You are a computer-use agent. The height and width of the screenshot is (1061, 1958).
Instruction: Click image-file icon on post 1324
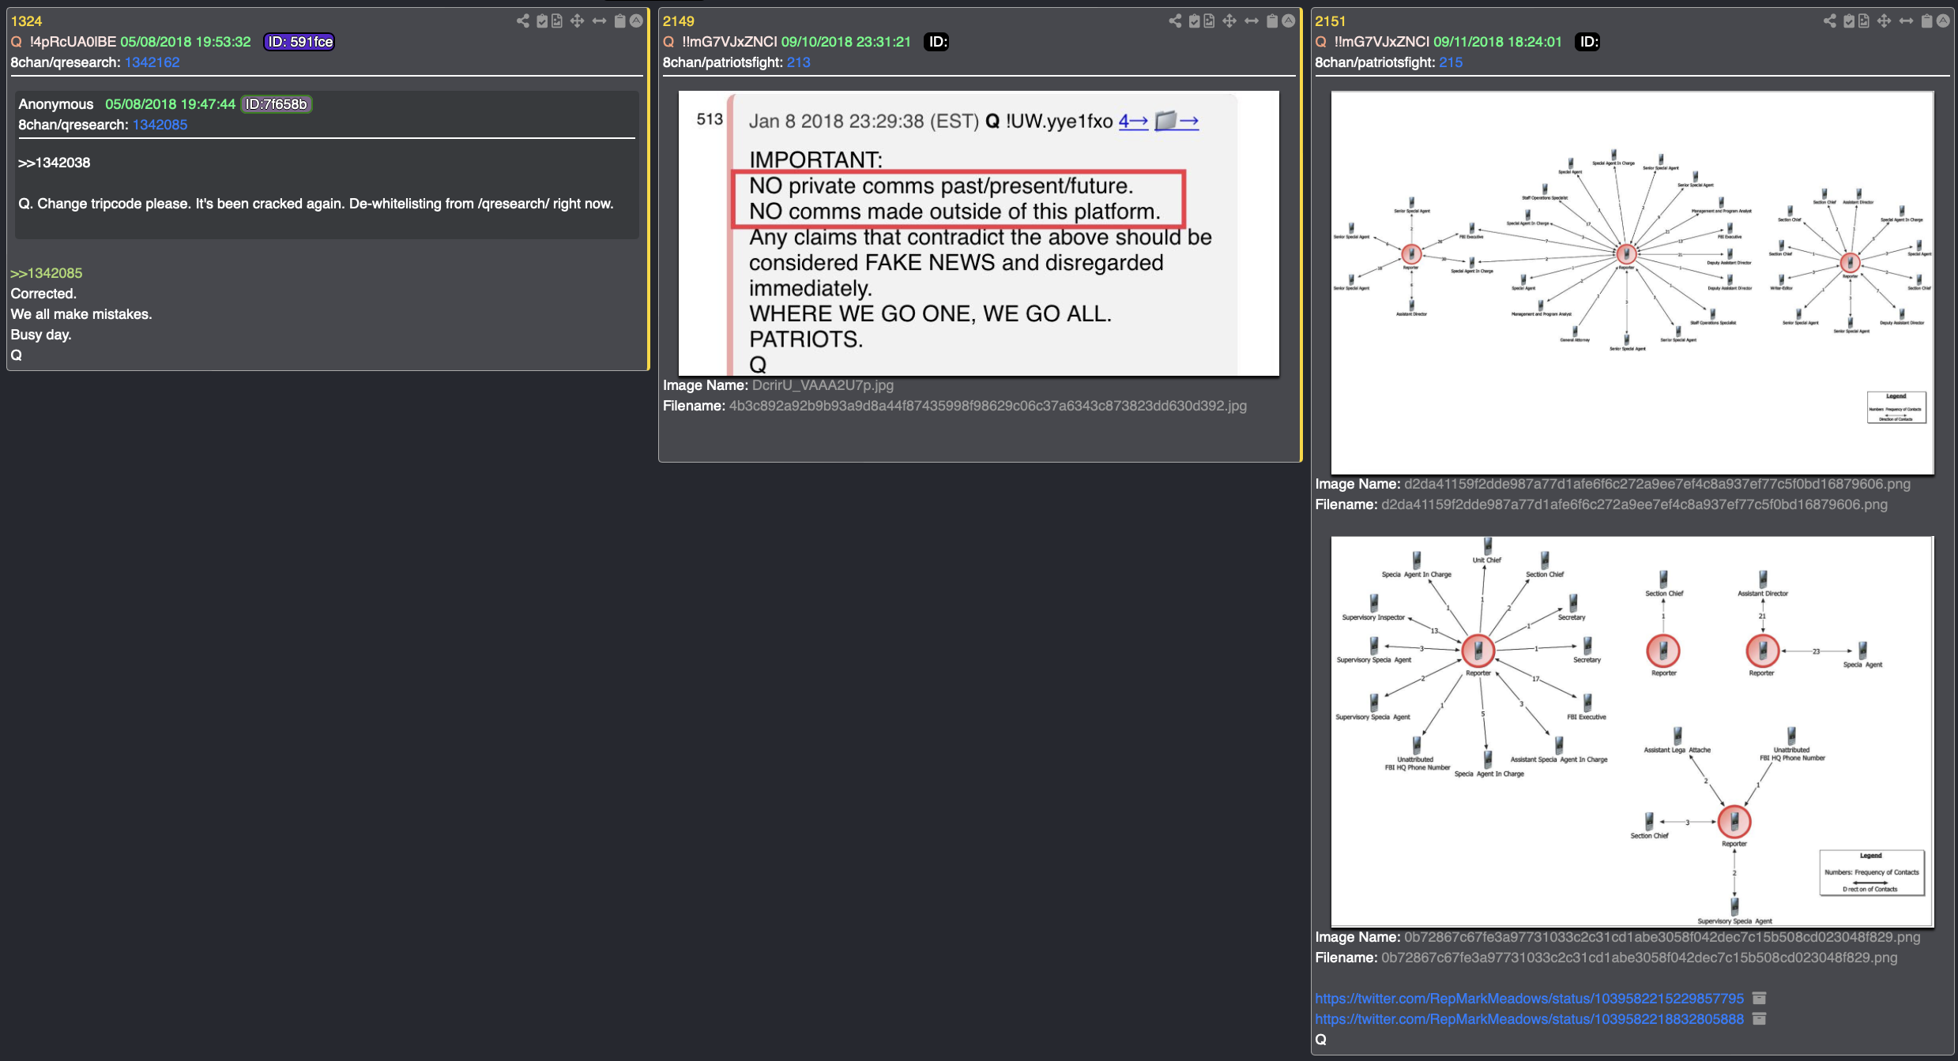pyautogui.click(x=557, y=21)
